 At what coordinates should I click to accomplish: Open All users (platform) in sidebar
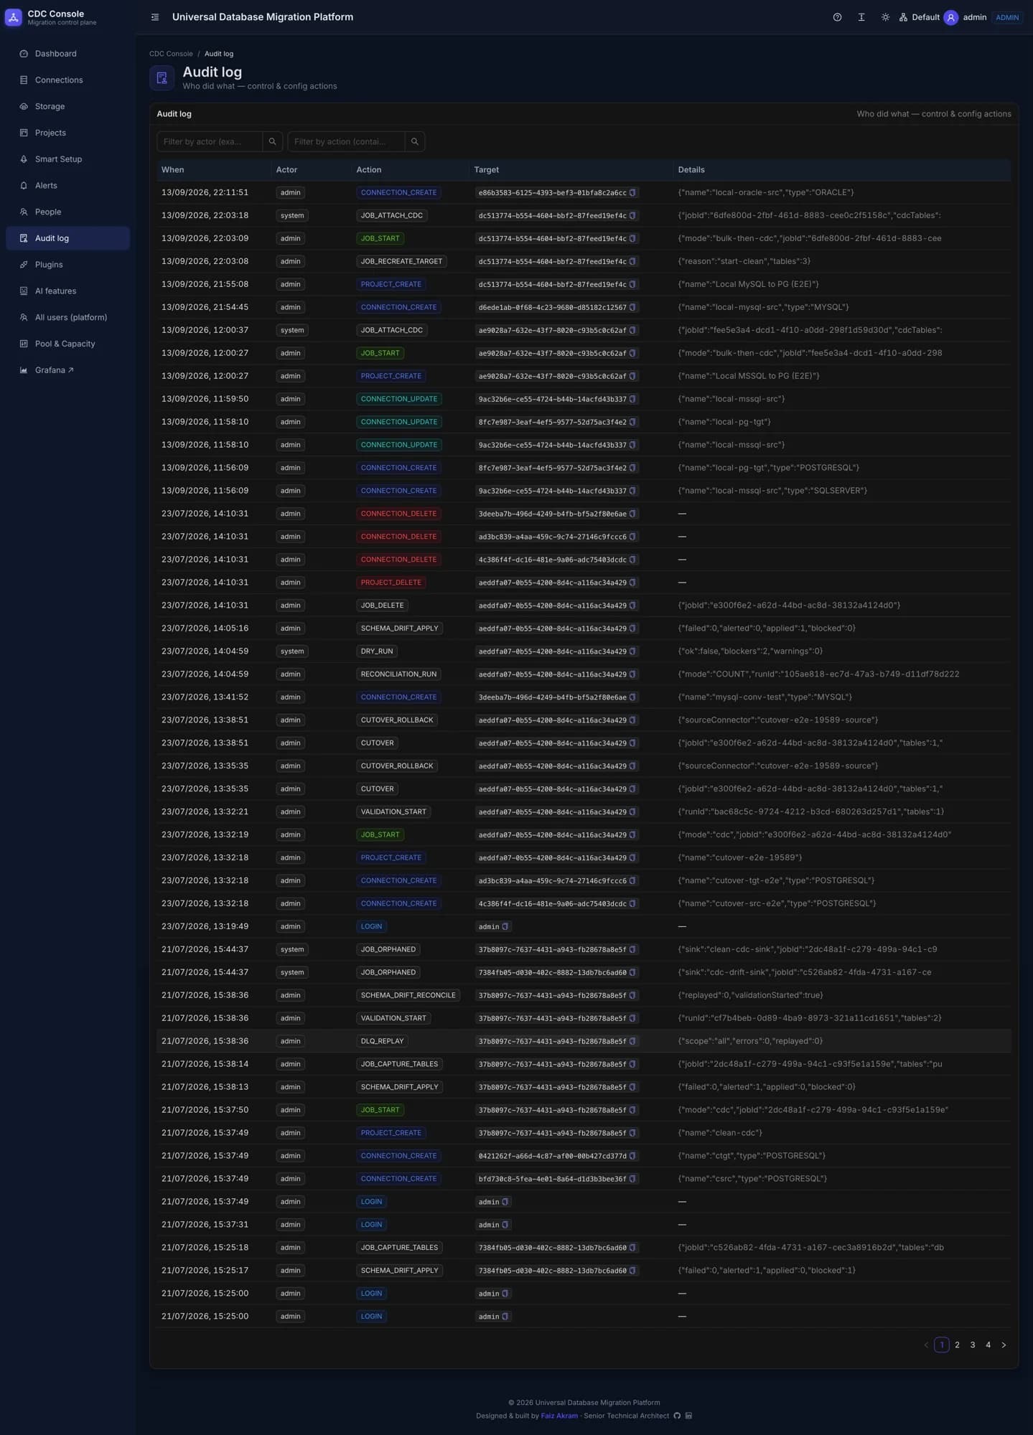tap(67, 317)
